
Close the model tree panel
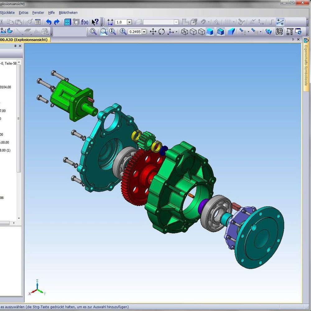(20, 46)
